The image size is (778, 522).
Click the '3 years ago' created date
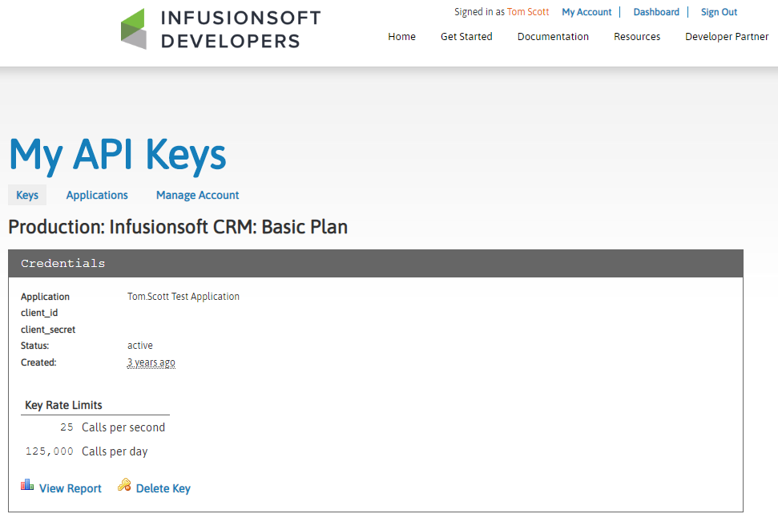[x=151, y=362]
